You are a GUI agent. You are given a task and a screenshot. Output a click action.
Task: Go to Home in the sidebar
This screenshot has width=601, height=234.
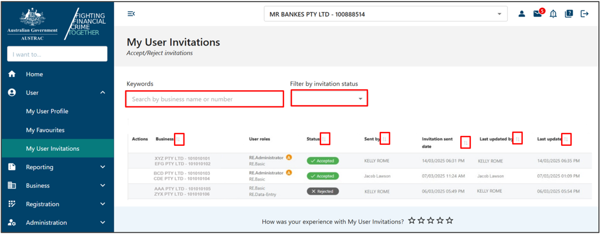[34, 74]
